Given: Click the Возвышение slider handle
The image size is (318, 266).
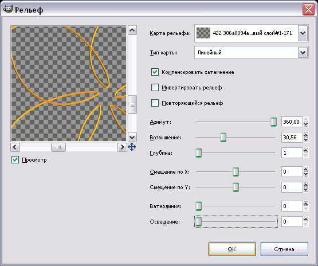Looking at the screenshot, I should click(223, 138).
